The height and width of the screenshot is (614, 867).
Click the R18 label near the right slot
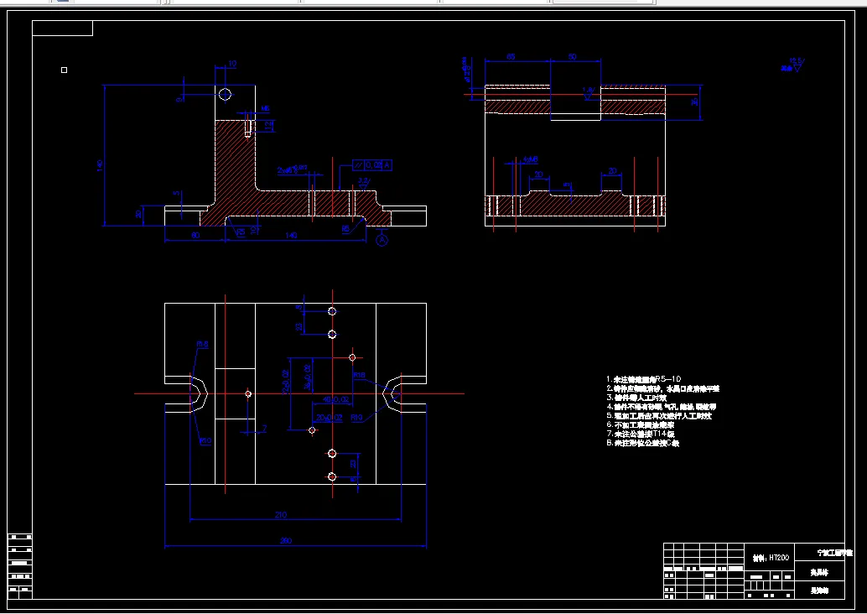(359, 375)
